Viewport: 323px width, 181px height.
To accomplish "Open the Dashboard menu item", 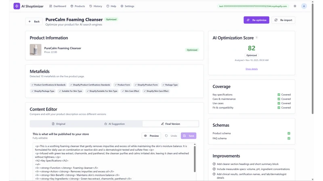I will coord(58,6).
